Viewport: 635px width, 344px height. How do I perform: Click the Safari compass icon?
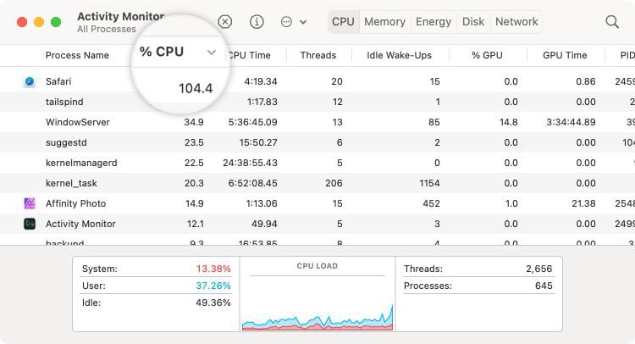point(30,81)
